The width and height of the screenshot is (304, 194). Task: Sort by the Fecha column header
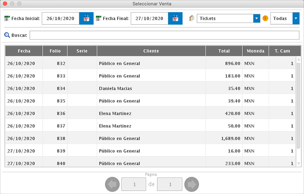pos(24,51)
